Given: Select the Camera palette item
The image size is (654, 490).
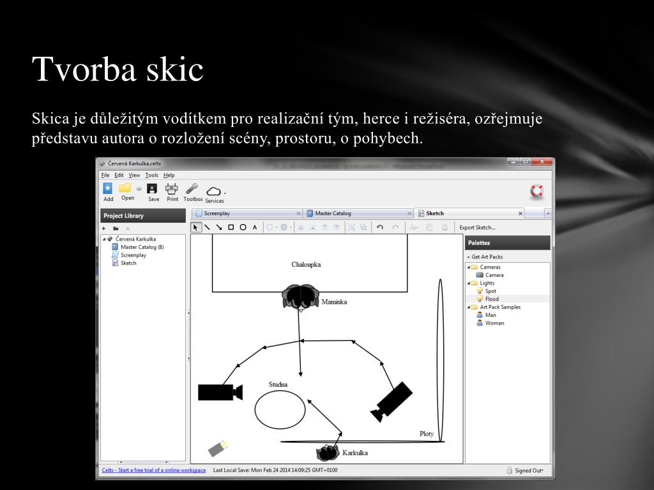Looking at the screenshot, I should [490, 275].
